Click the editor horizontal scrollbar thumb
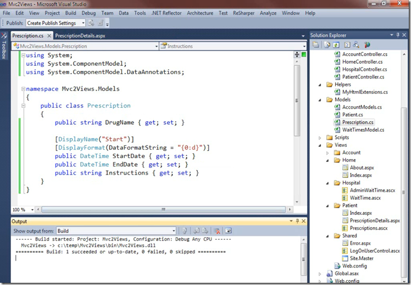 164,210
